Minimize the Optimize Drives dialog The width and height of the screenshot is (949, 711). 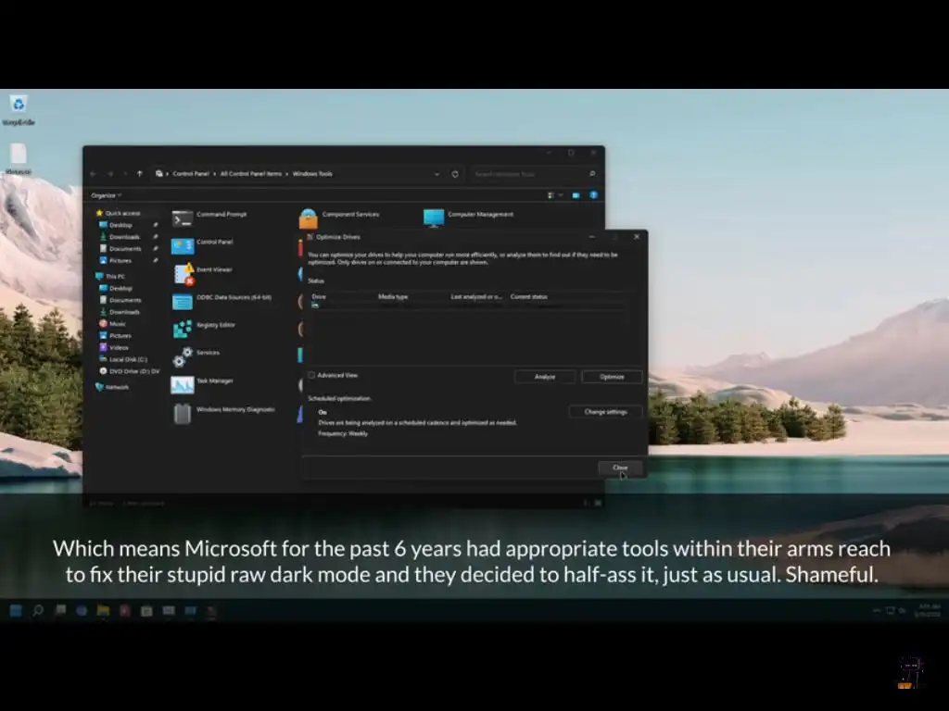(592, 237)
